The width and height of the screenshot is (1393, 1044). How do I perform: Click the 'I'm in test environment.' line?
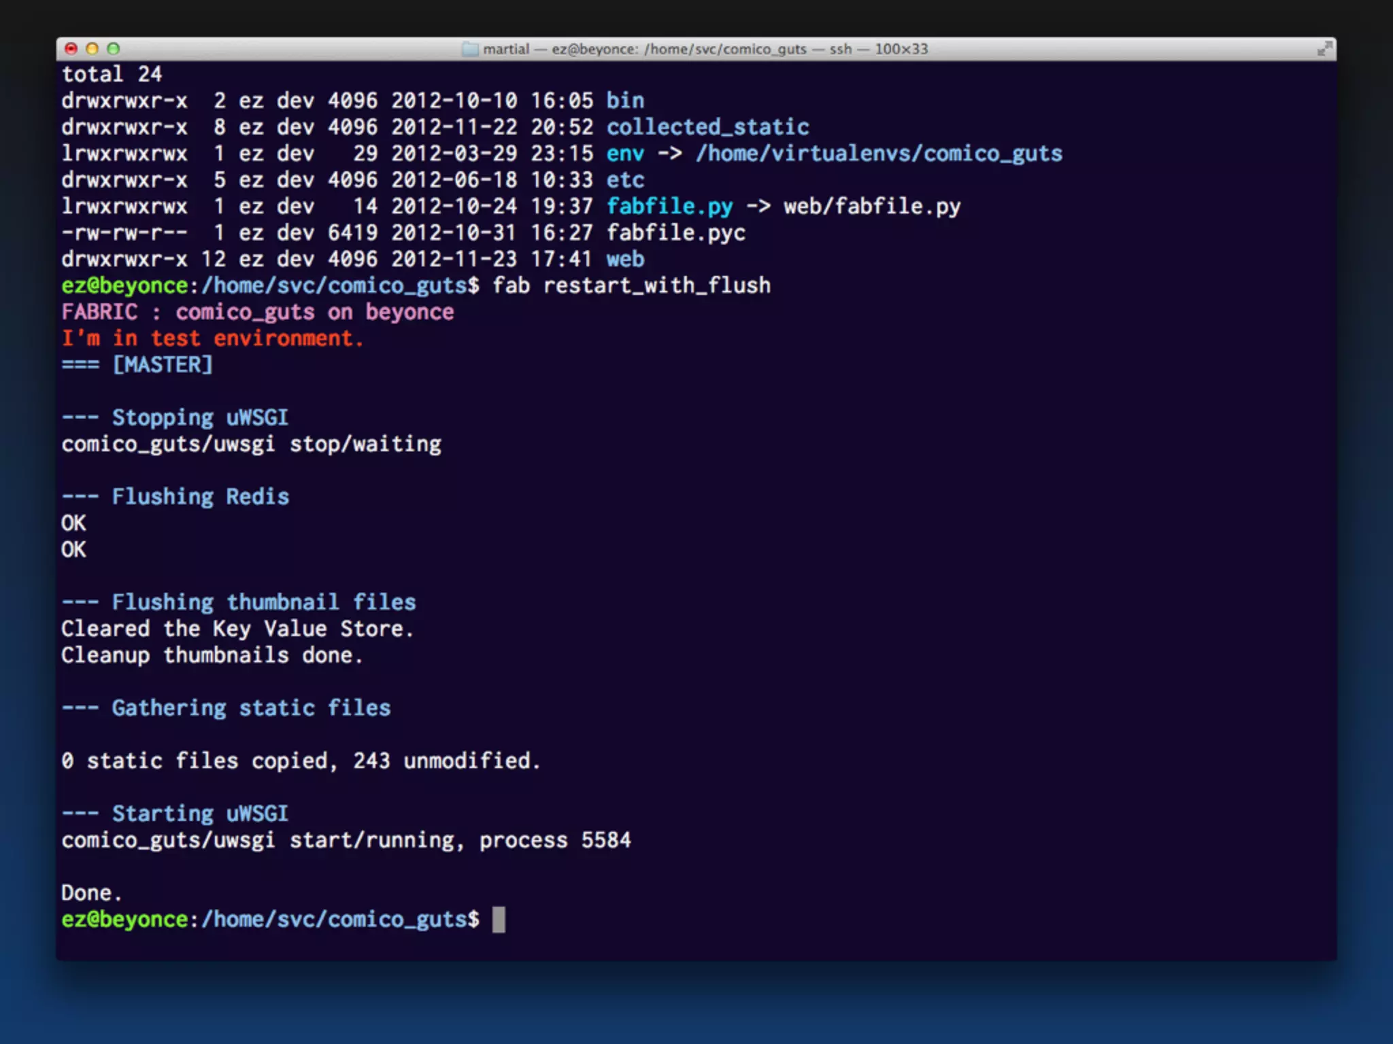(212, 338)
